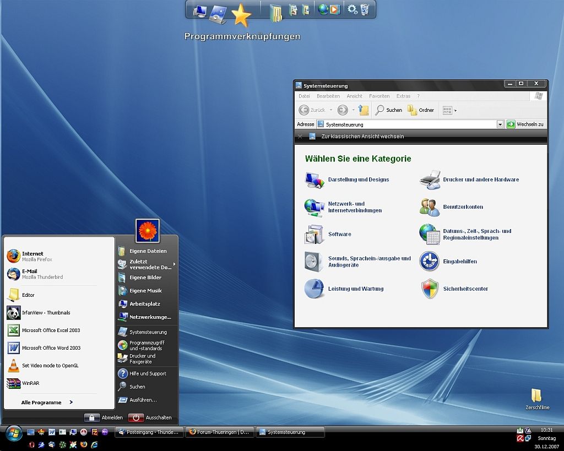
Task: Click the flower user picture on Start menu
Action: tap(148, 231)
